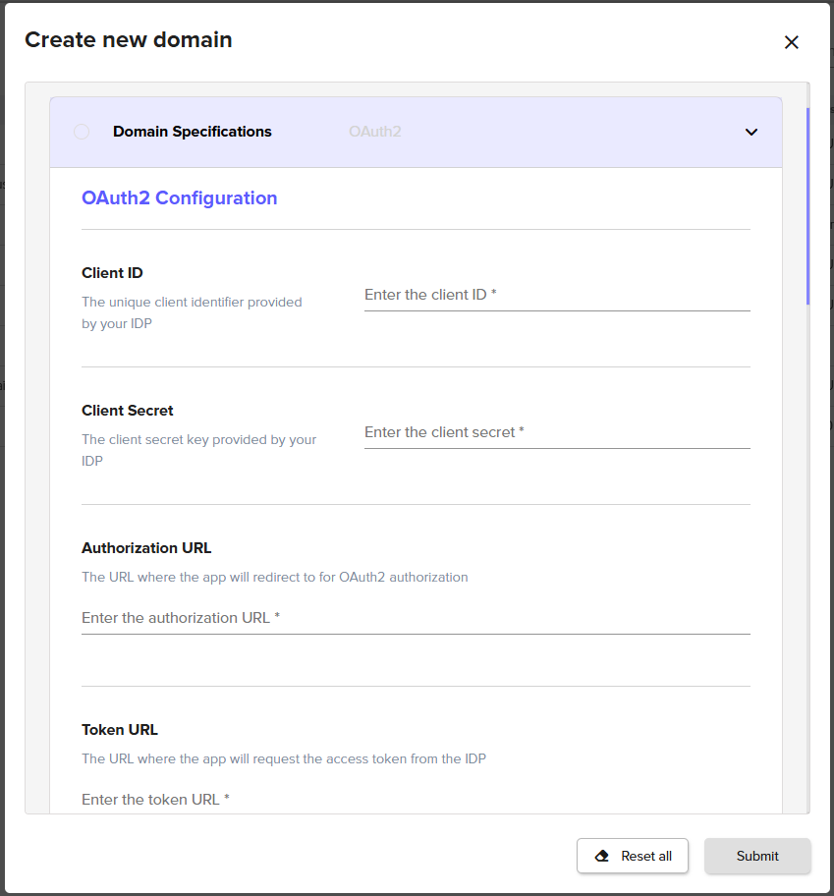Focus the Enter the client ID field

pyautogui.click(x=556, y=295)
